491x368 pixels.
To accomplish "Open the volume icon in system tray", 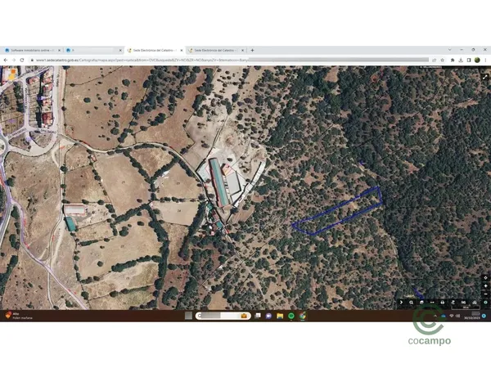I will click(457, 316).
